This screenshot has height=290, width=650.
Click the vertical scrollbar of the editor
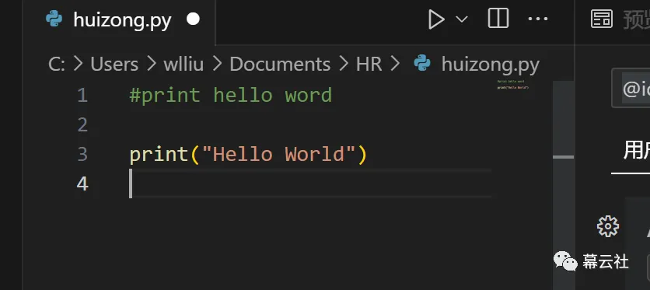point(564,185)
